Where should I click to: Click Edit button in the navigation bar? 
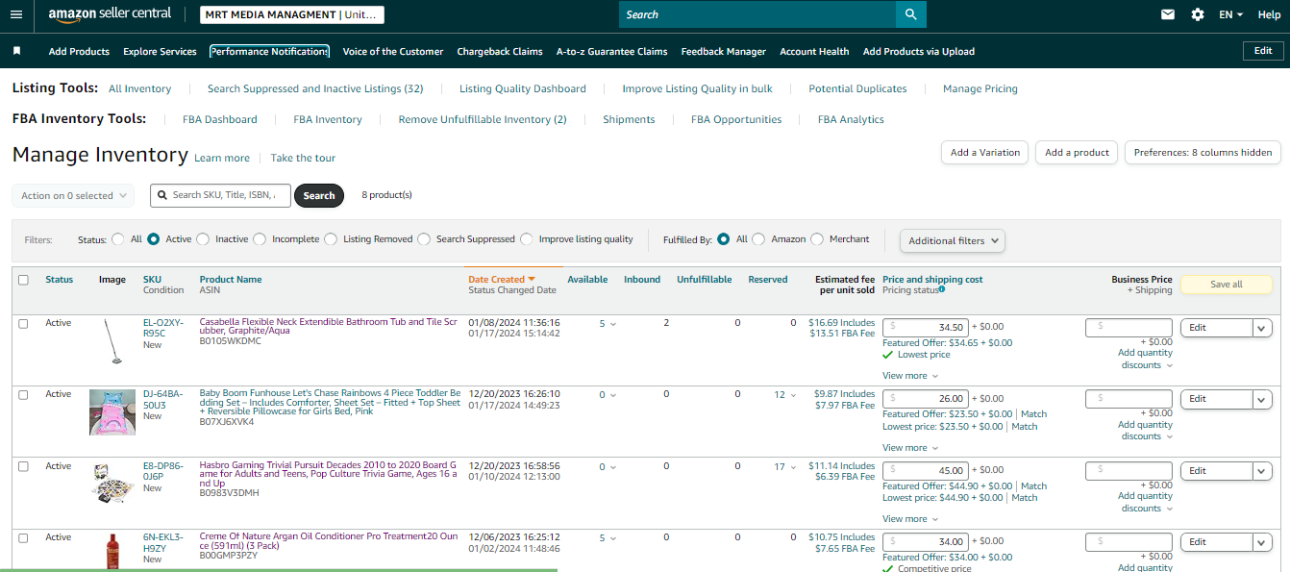(1262, 51)
